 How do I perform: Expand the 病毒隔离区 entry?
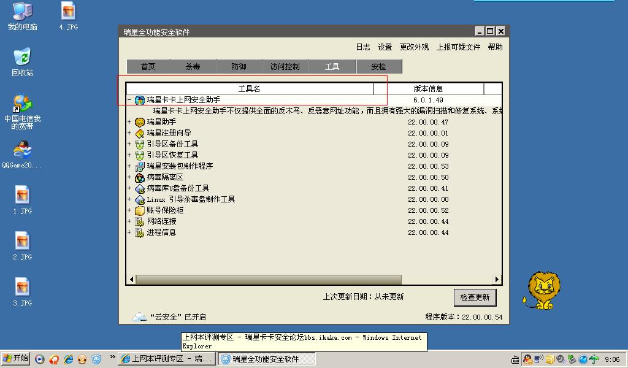pyautogui.click(x=129, y=177)
